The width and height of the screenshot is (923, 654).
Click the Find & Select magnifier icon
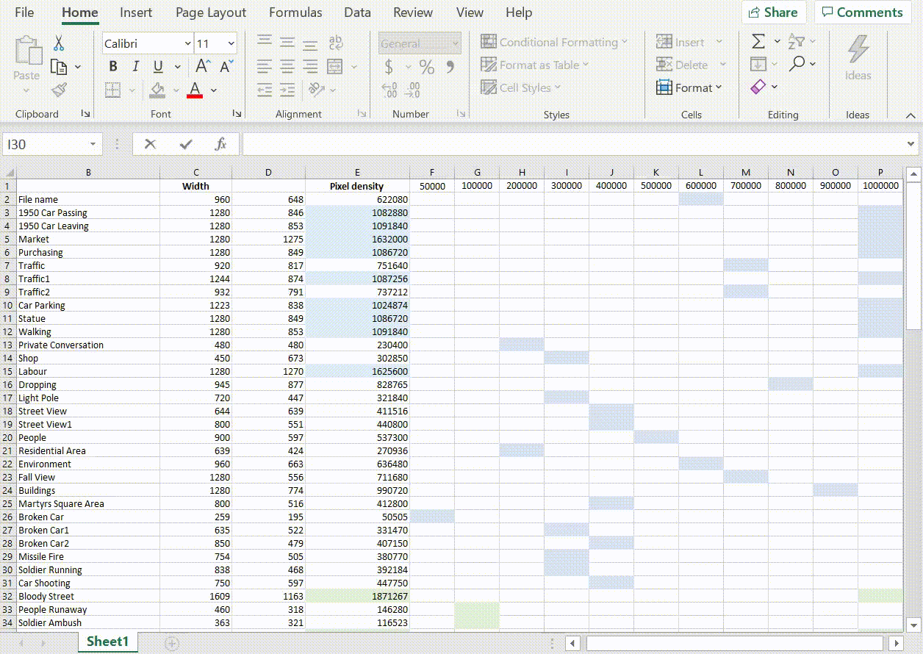(x=797, y=65)
